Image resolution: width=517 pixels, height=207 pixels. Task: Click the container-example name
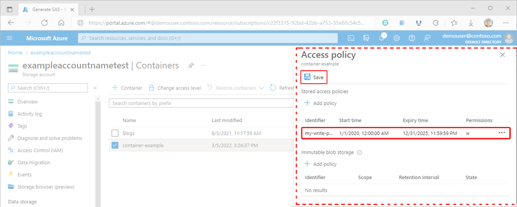(143, 145)
